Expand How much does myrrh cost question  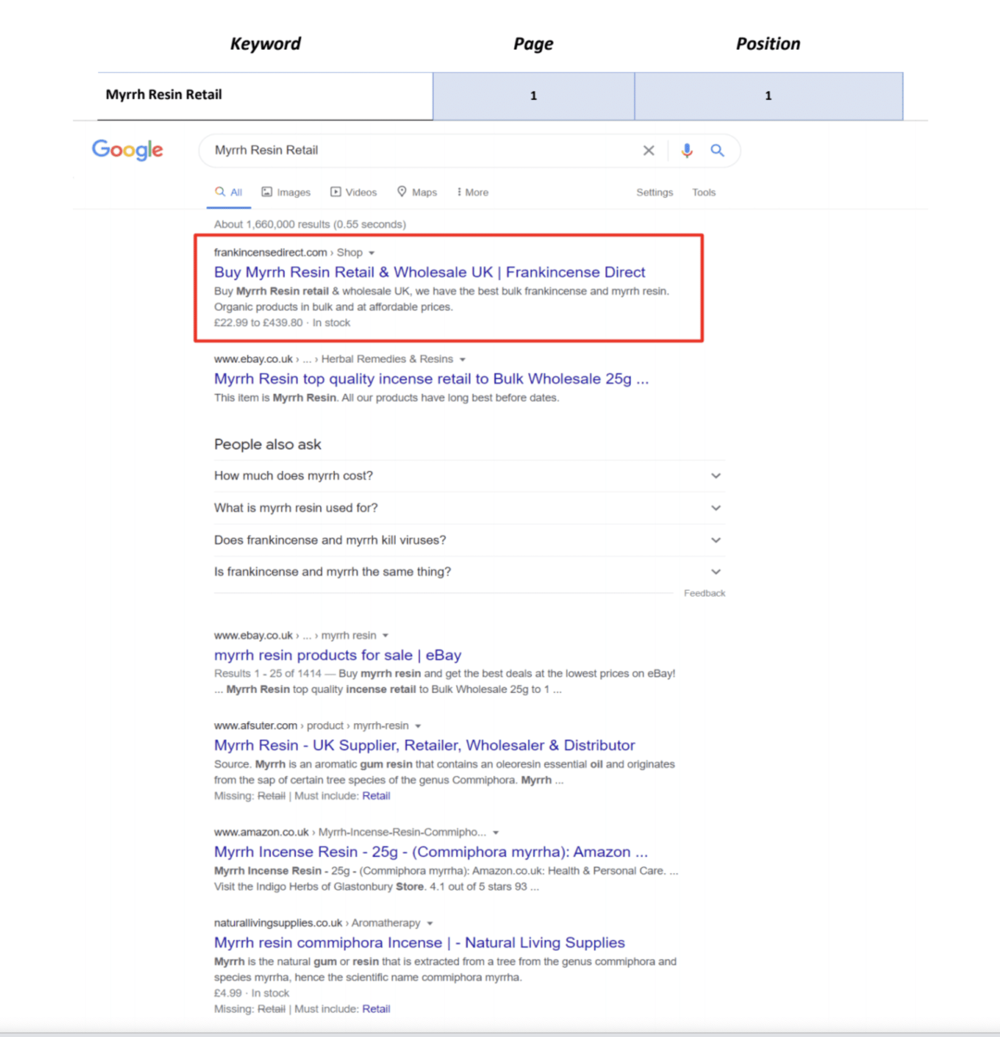(469, 475)
